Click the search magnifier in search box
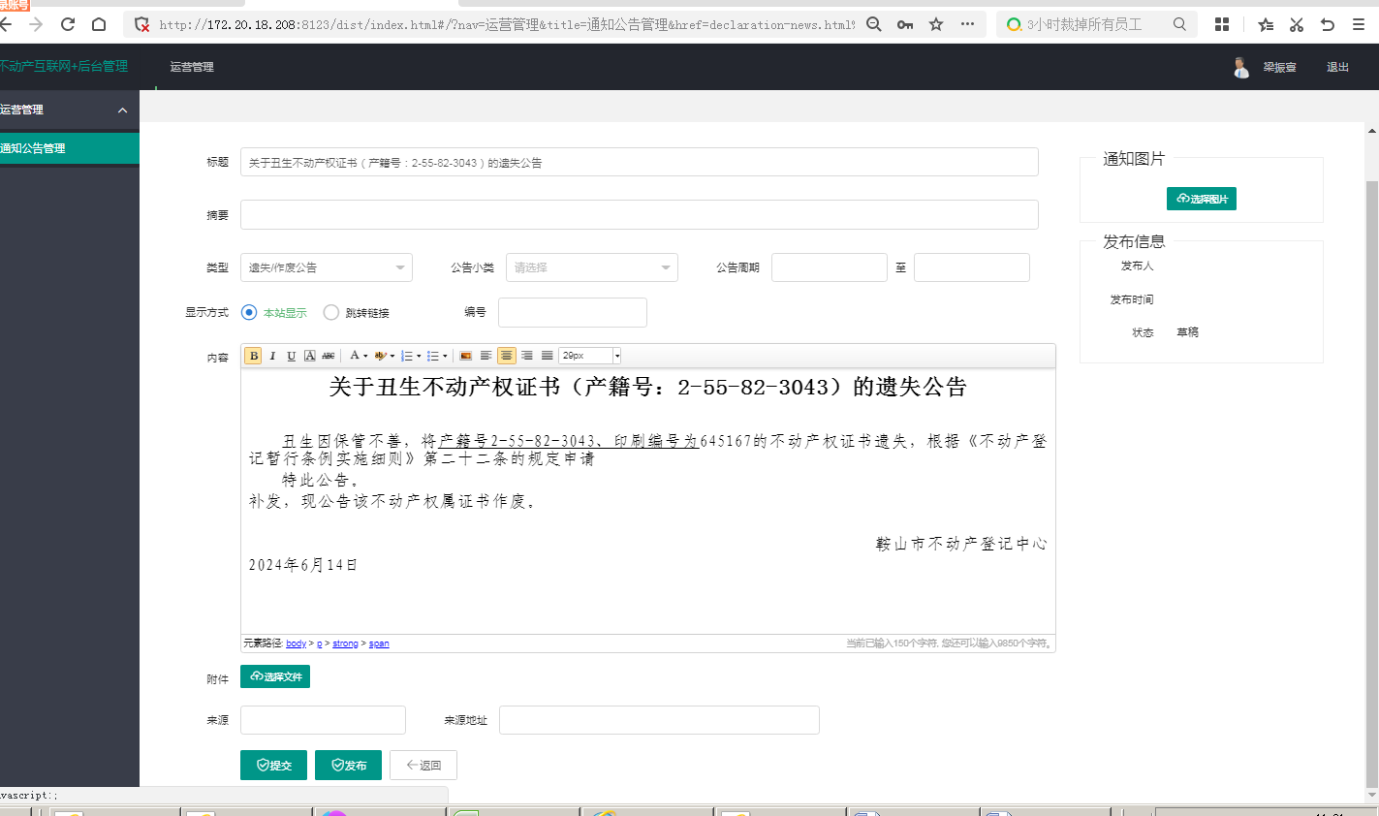 pyautogui.click(x=1179, y=24)
